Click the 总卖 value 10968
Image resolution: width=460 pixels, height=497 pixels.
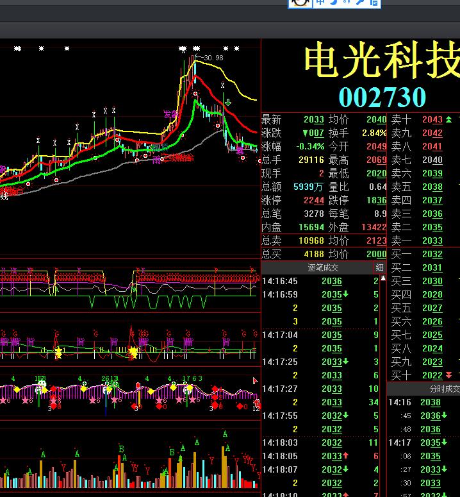coord(311,240)
